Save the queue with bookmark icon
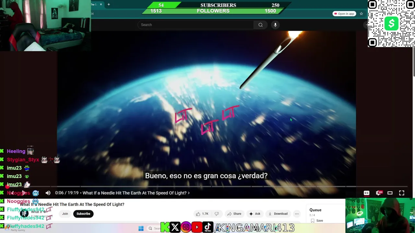Image resolution: width=415 pixels, height=233 pixels. [x=313, y=221]
